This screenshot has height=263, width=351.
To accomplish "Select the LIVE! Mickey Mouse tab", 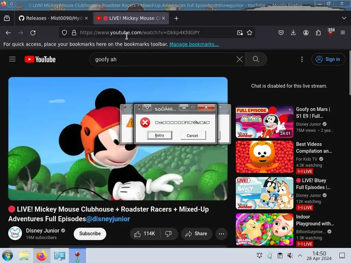I will [131, 18].
